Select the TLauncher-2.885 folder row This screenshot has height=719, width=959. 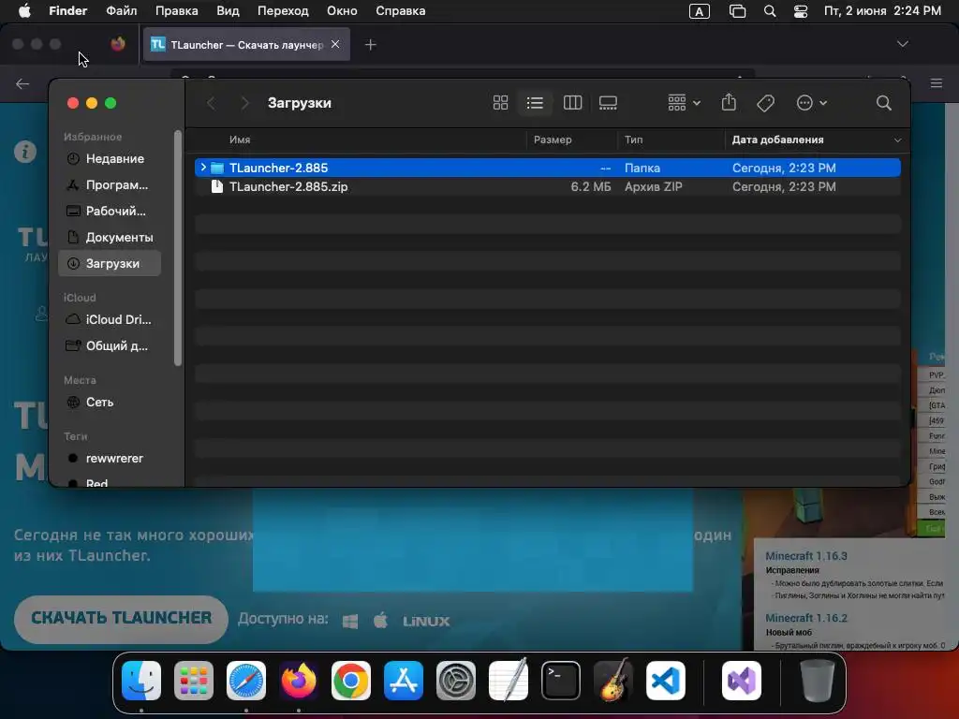tap(547, 168)
